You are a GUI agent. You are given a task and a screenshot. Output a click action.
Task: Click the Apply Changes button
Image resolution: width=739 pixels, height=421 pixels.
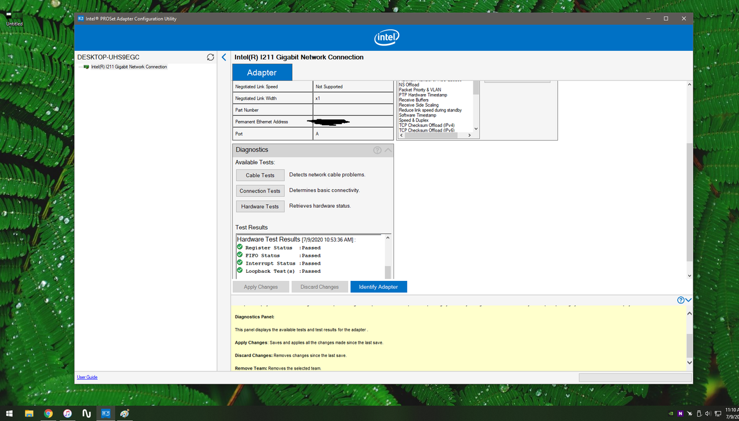click(x=261, y=287)
